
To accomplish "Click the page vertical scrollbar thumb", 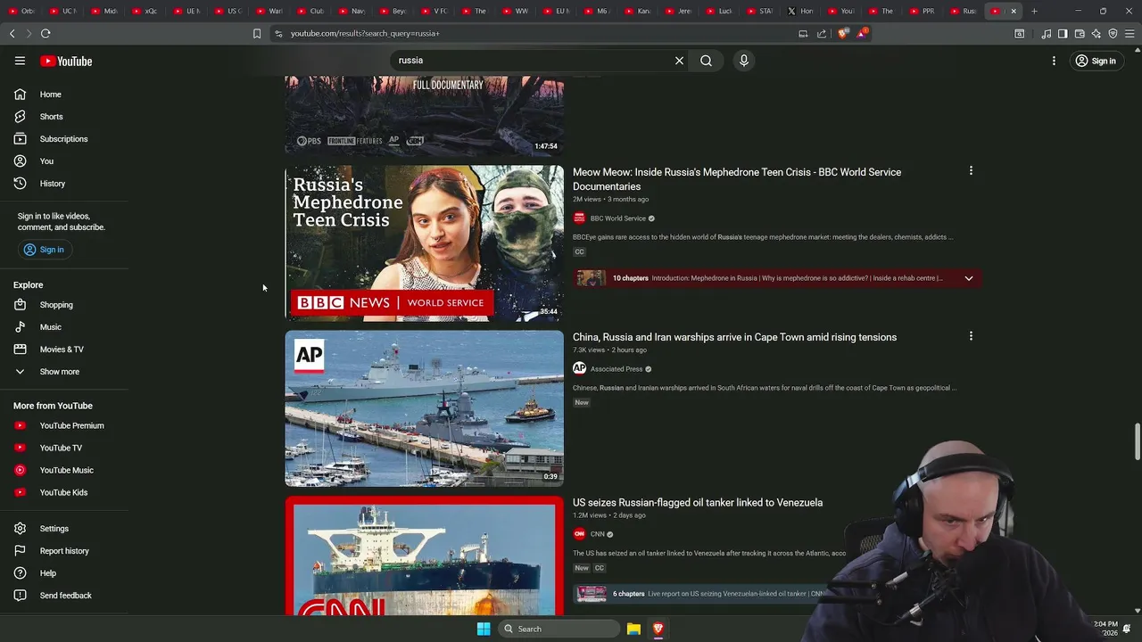I will (x=1137, y=442).
